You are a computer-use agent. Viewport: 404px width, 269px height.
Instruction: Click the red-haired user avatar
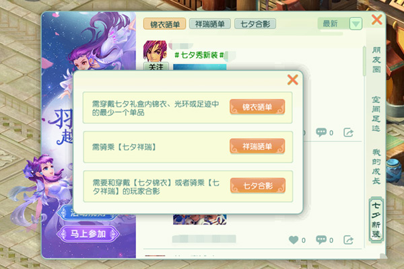pyautogui.click(x=155, y=51)
